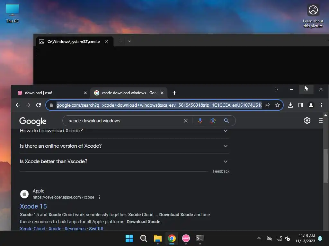329x246 pixels.
Task: Close the xcode download windows tab
Action: [162, 93]
